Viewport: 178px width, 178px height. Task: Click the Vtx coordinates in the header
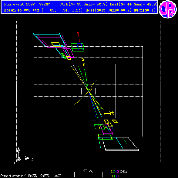pos(58,10)
